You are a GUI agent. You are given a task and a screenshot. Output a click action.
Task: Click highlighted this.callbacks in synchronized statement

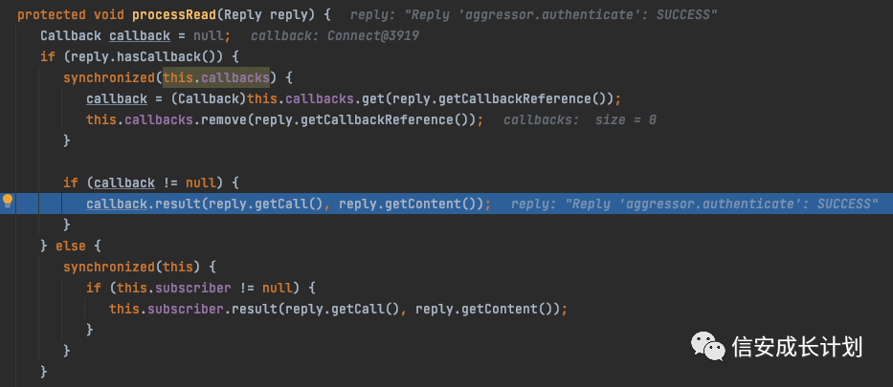click(x=216, y=77)
